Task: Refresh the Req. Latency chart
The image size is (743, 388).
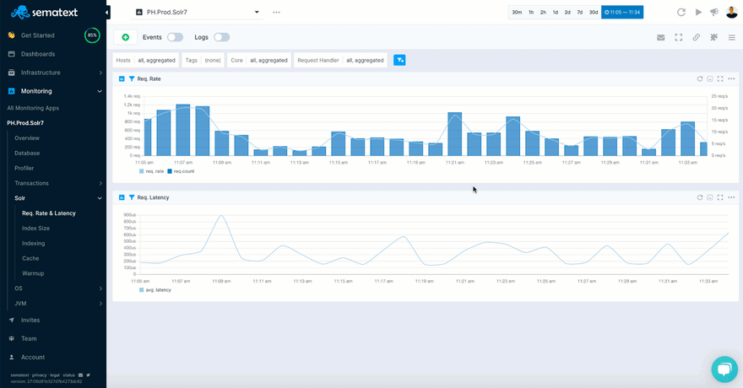Action: 699,197
